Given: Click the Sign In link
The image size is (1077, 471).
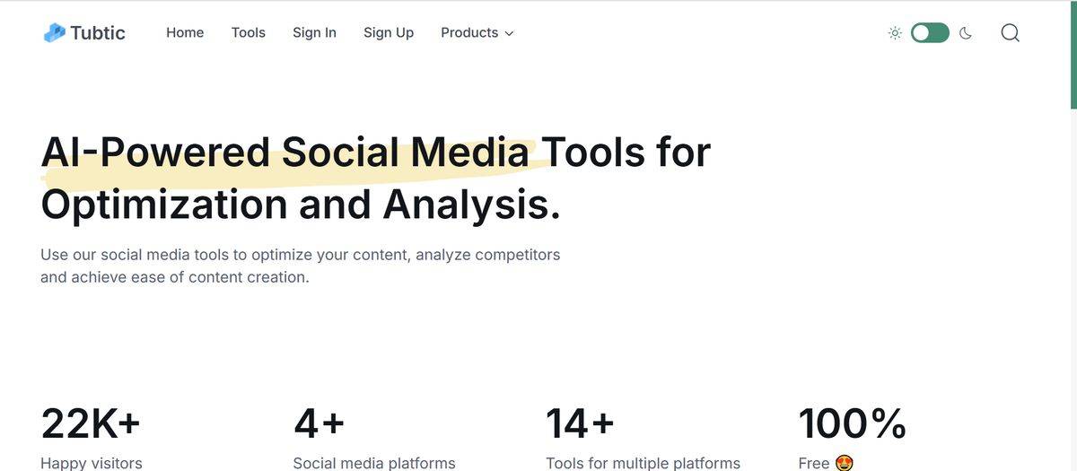Looking at the screenshot, I should pos(314,33).
